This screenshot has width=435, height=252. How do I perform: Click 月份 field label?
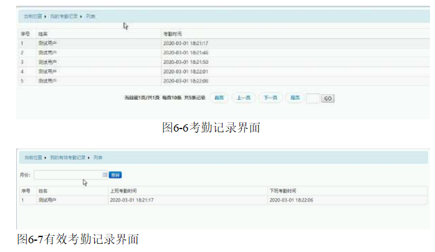[25, 175]
